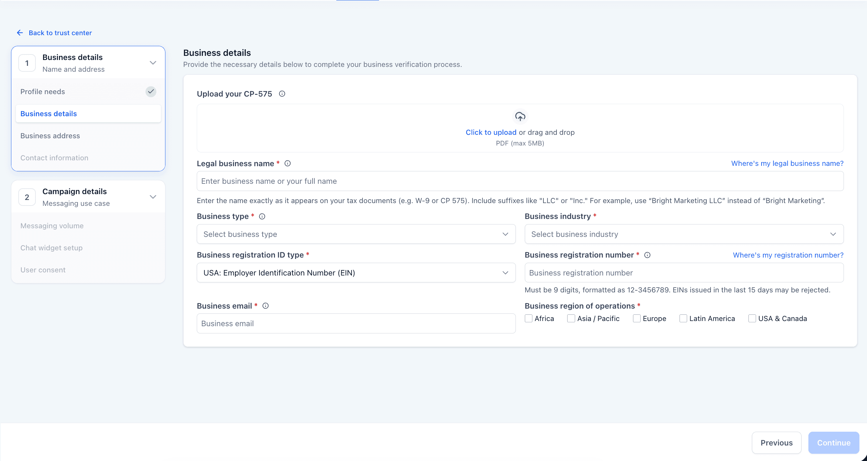Focus the Legal business name input field
The height and width of the screenshot is (461, 867).
(x=520, y=181)
